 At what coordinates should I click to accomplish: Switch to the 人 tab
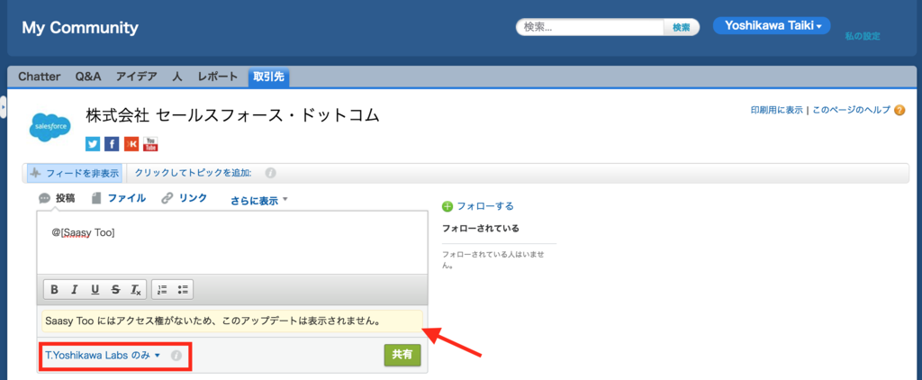(177, 77)
